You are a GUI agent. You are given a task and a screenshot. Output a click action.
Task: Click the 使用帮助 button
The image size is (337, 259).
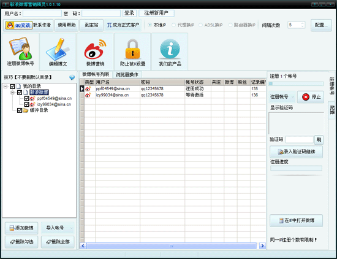[x=67, y=25]
